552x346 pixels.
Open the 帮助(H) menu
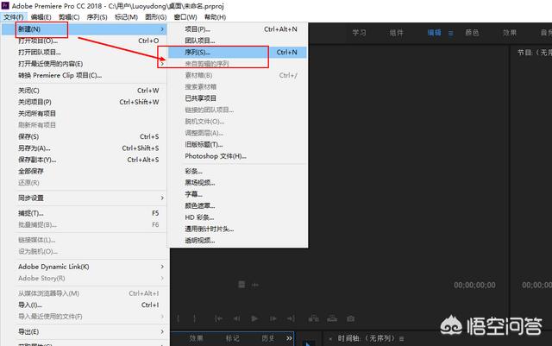coord(215,17)
